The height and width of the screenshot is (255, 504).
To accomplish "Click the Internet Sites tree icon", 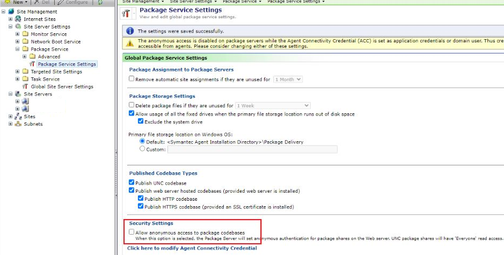I will (18, 19).
